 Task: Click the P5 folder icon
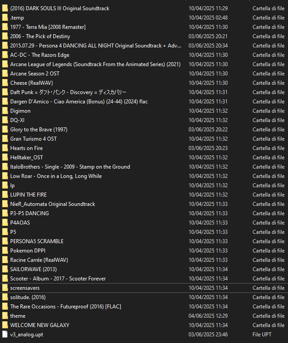pos(5,232)
